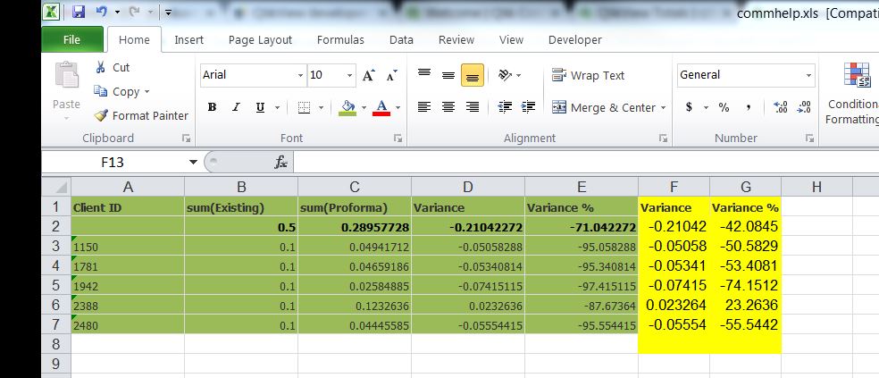Apply fill color paint bucket
Viewport: 879px width, 378px height.
tap(348, 107)
